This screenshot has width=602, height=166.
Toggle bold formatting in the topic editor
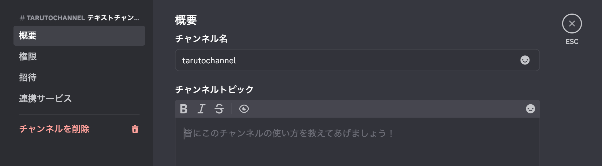point(184,109)
